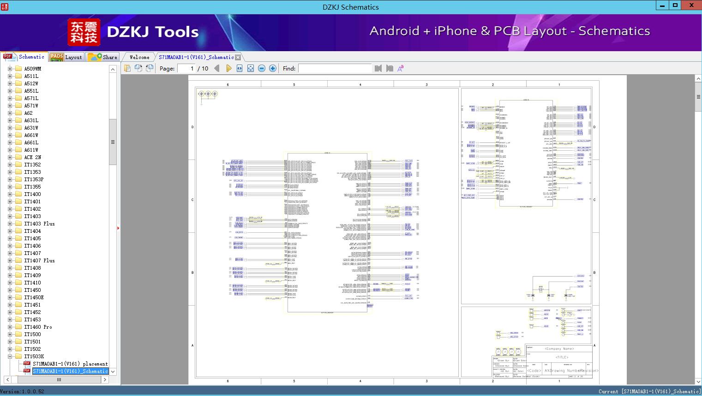Screen dimensions: 702x396
Task: Open S71MA0AB1-1(V161) placement file
Action: click(70, 364)
